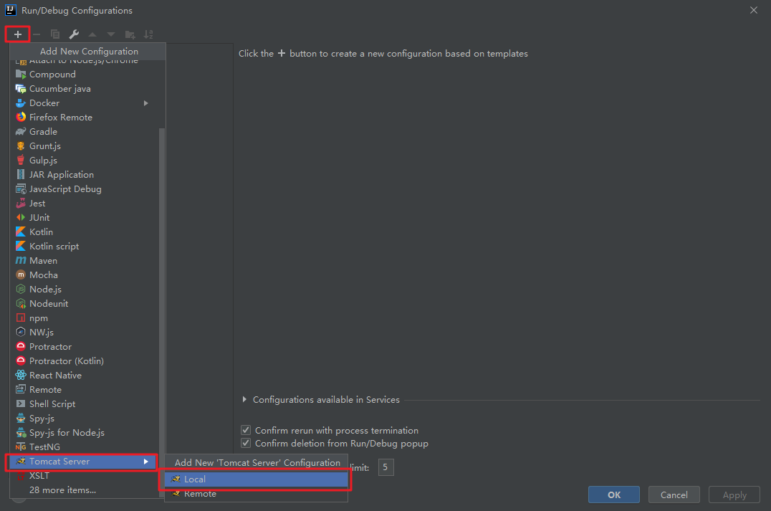Close the Run/Debug Configurations dialog
This screenshot has width=771, height=511.
pos(753,10)
